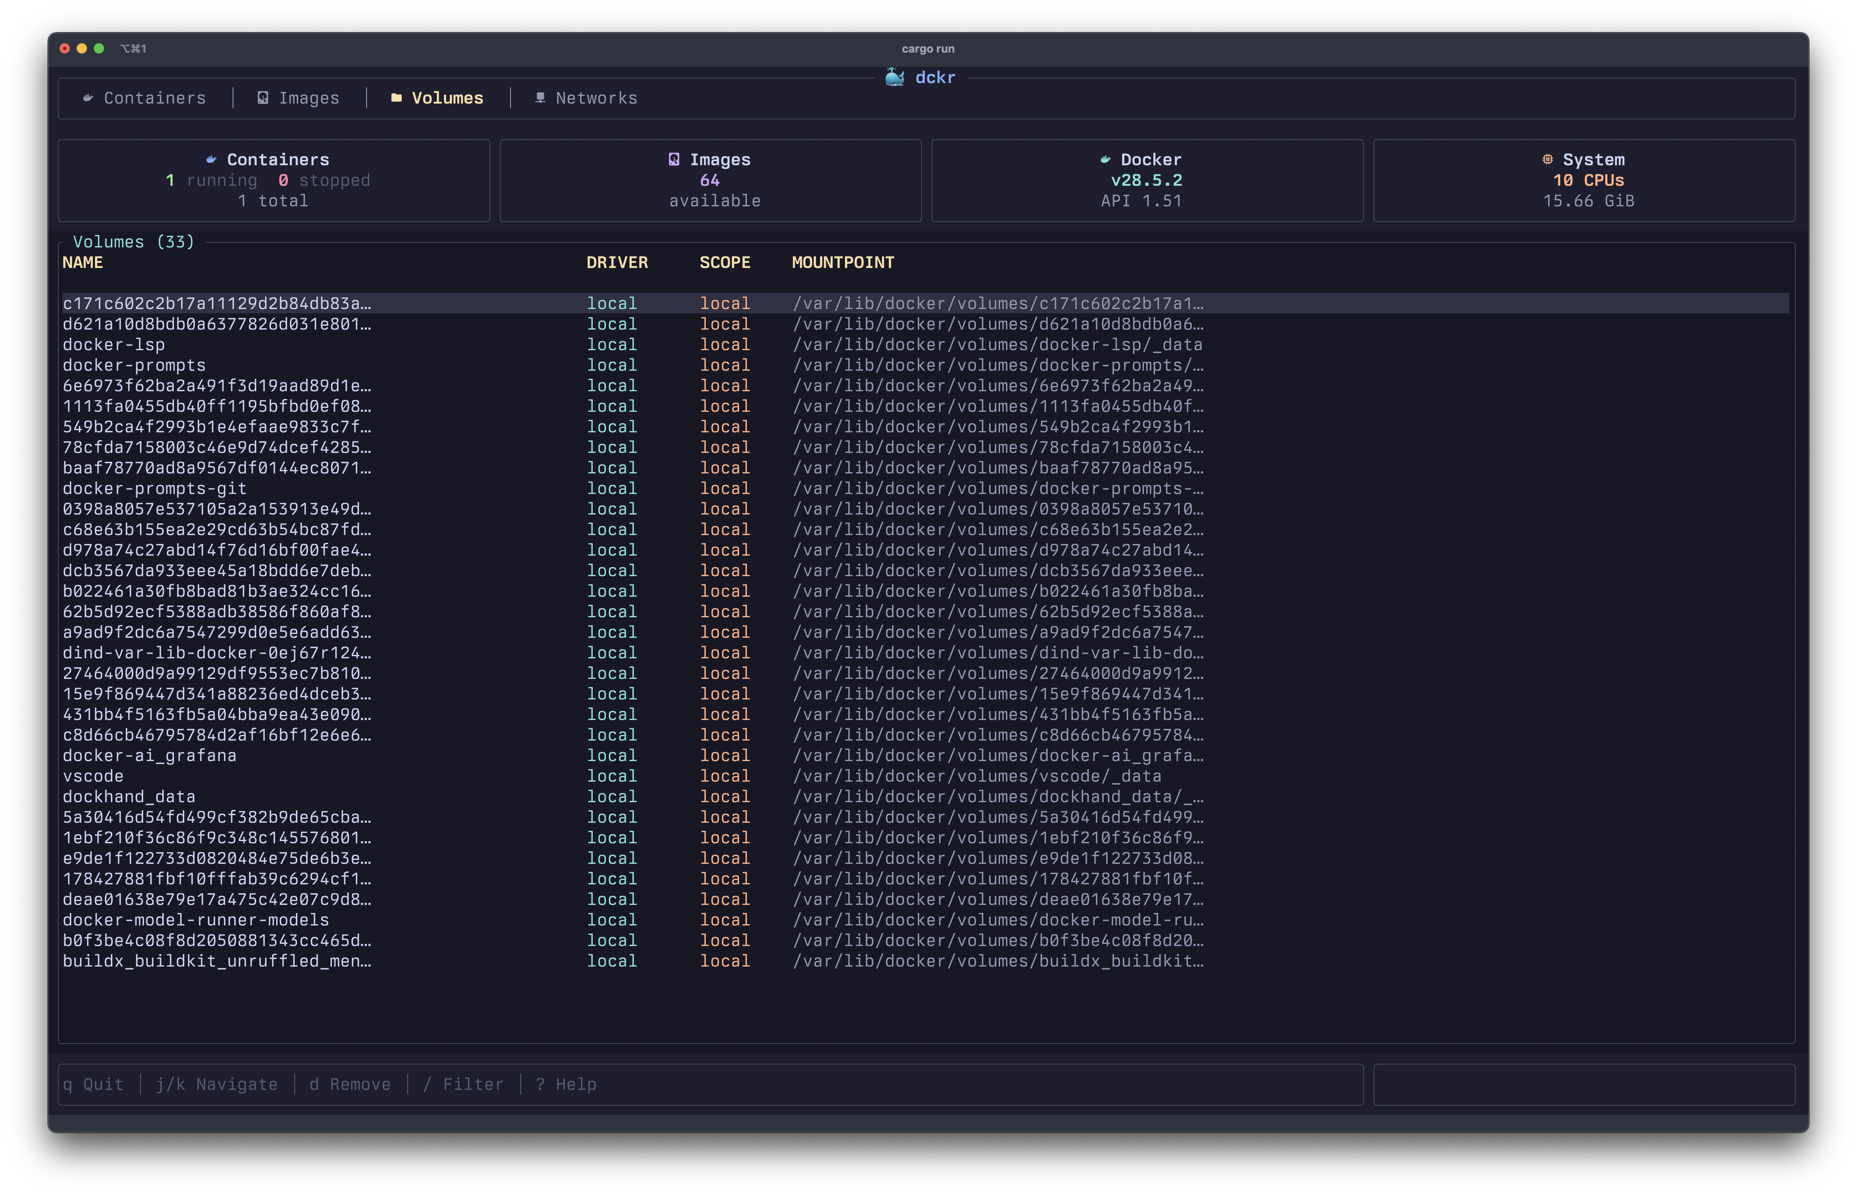This screenshot has height=1196, width=1857.
Task: Select the docker-lsp volume row
Action: 114,345
